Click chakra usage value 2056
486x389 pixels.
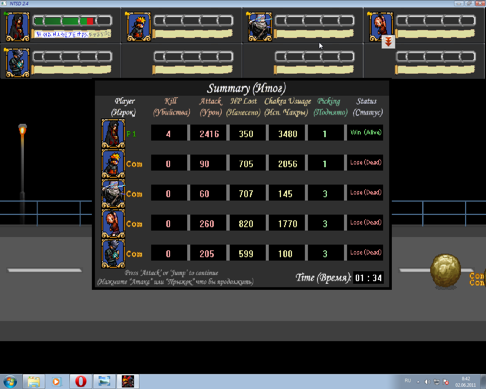click(287, 164)
